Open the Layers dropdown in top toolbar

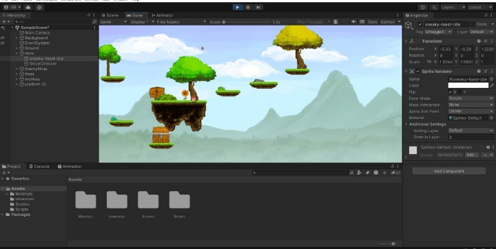tap(453, 7)
